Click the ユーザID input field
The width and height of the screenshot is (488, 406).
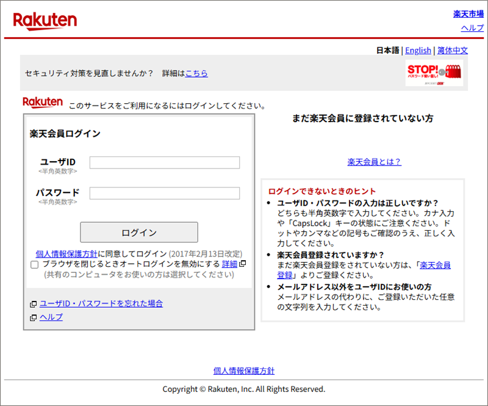(x=165, y=162)
